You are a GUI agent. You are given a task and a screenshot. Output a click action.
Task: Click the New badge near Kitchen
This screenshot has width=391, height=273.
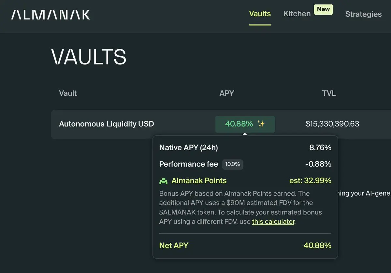point(323,9)
